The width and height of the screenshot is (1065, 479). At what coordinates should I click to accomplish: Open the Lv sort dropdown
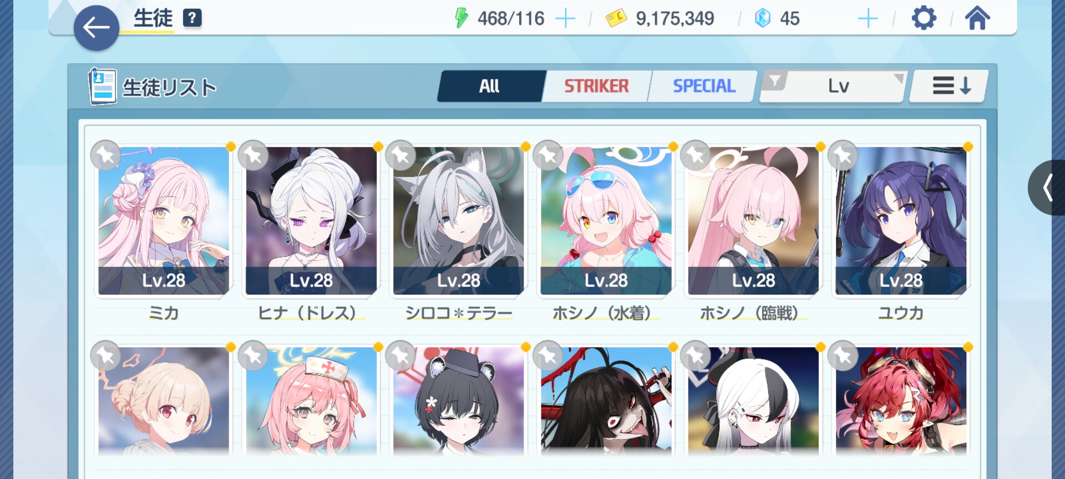(x=834, y=86)
